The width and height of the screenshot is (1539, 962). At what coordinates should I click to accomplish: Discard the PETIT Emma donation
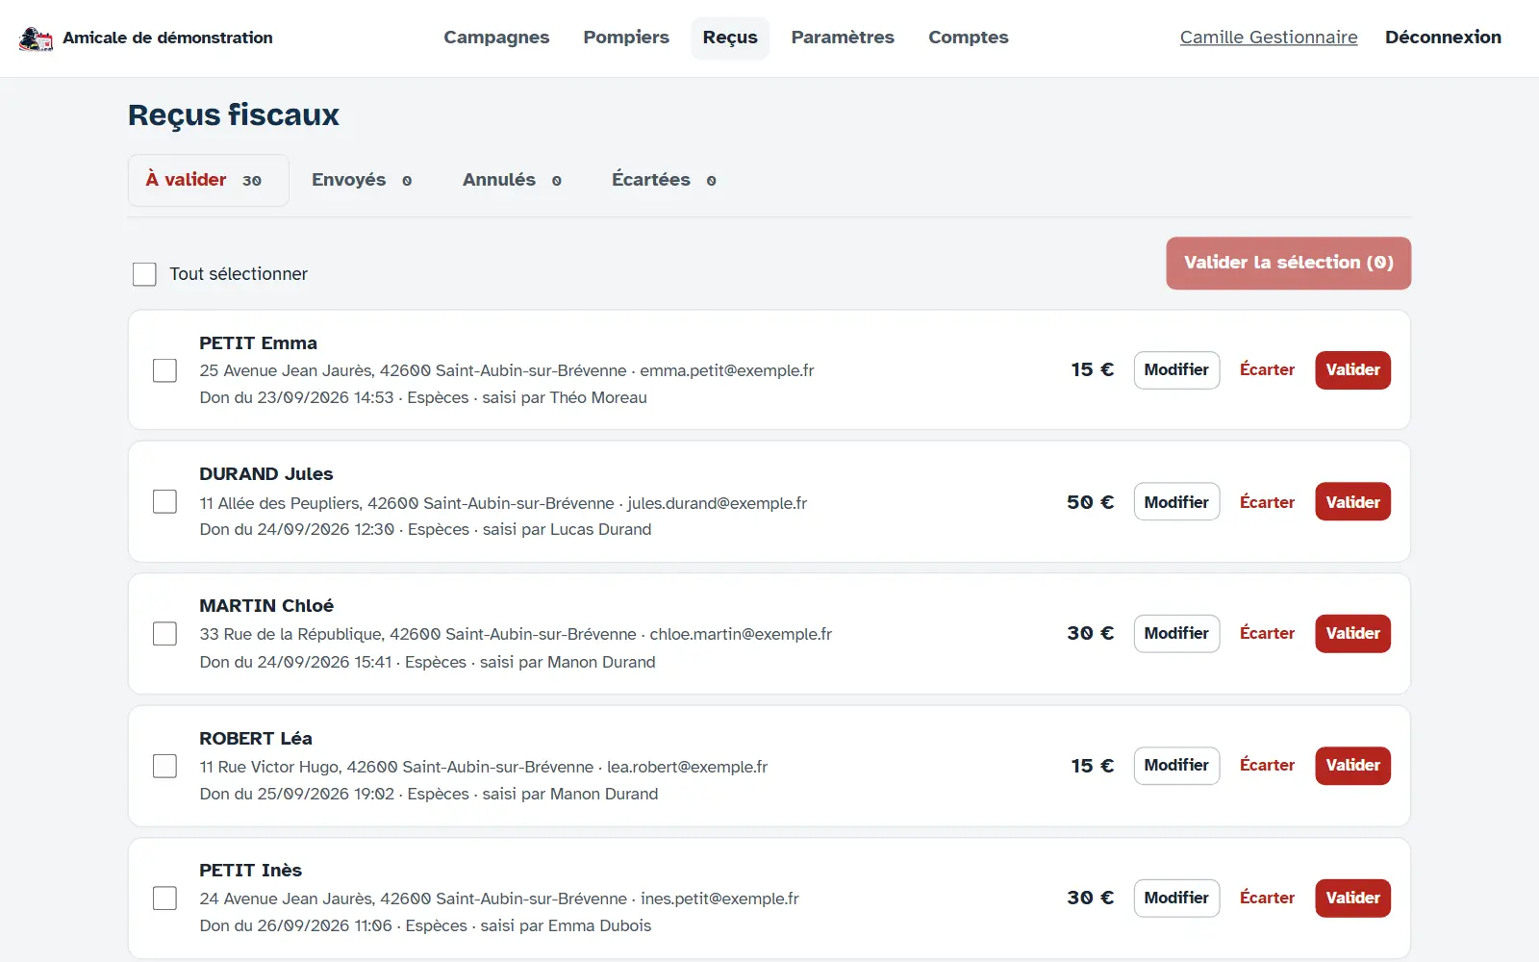(x=1267, y=370)
